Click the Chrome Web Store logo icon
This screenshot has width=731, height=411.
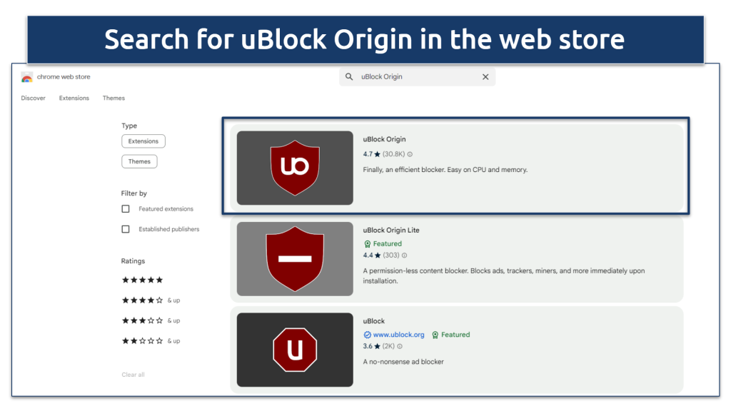coord(27,77)
